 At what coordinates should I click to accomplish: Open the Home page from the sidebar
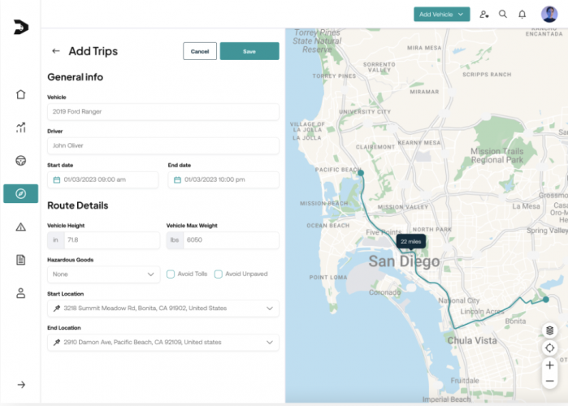coord(21,94)
